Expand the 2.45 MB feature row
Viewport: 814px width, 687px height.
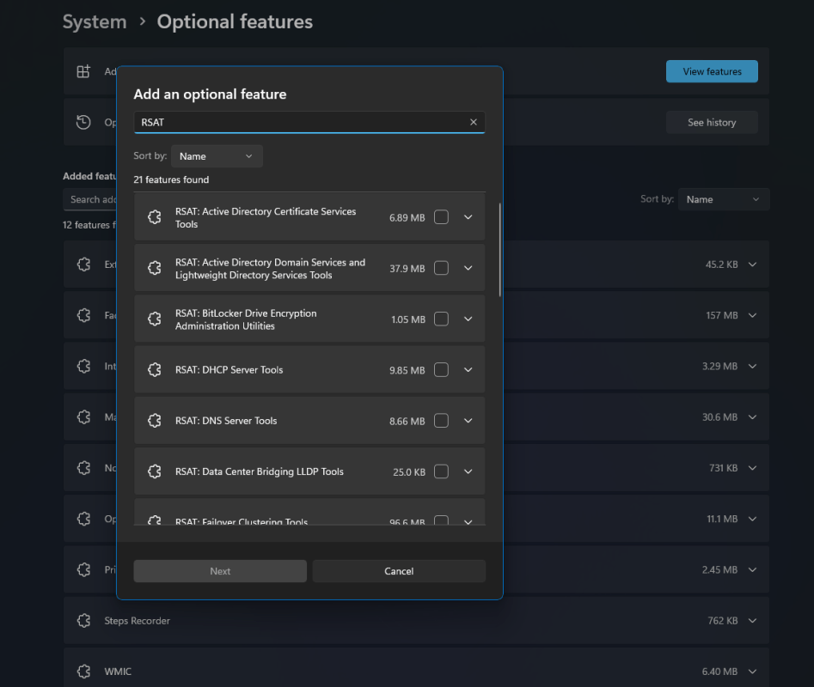752,570
